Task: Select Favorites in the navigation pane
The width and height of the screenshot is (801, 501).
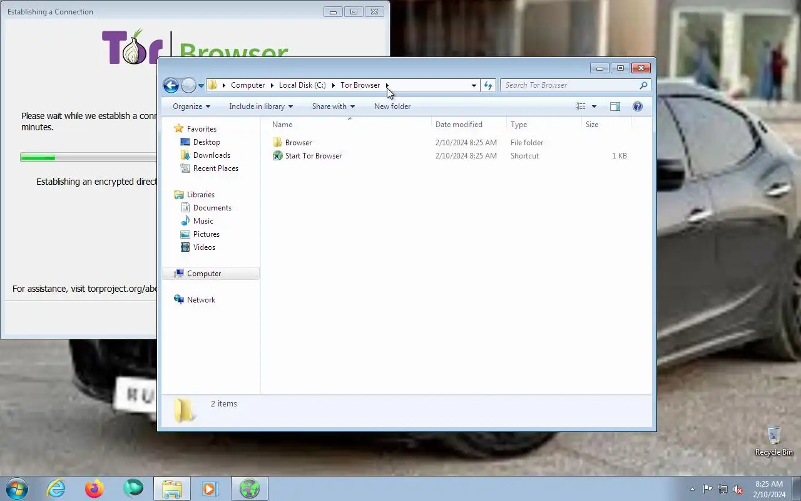Action: [202, 129]
